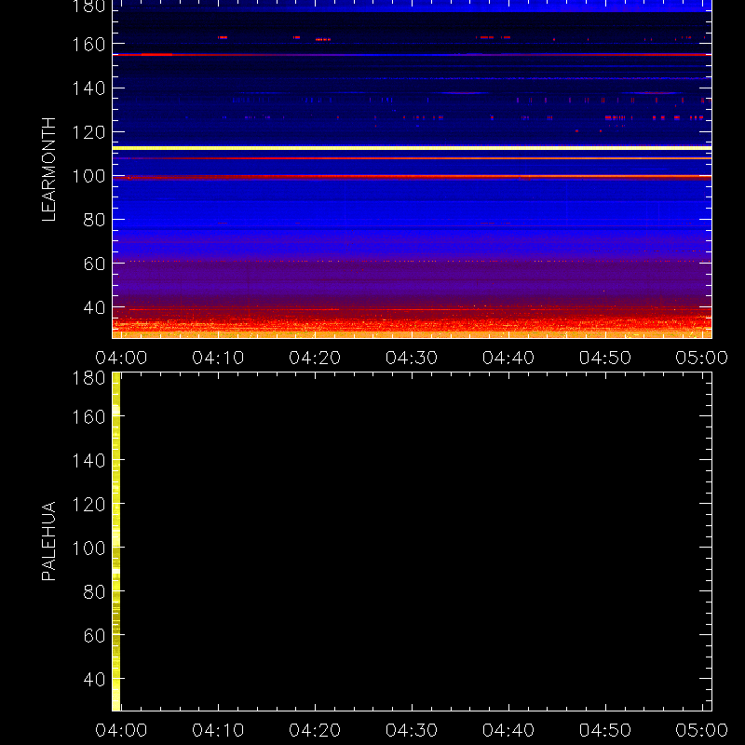Screen dimensions: 745x745
Task: Select the 40 frequency tick label in LEARMONTH plot
Action: click(94, 308)
